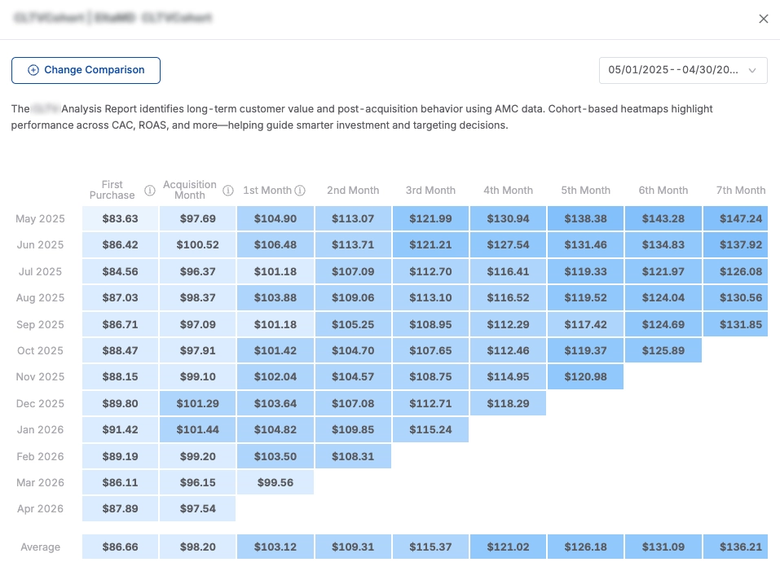
Task: Click the First Purchase column header
Action: click(x=112, y=190)
